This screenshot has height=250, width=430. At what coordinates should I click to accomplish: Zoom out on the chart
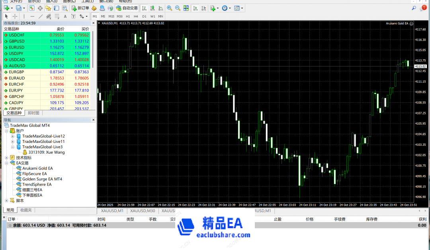point(178,8)
